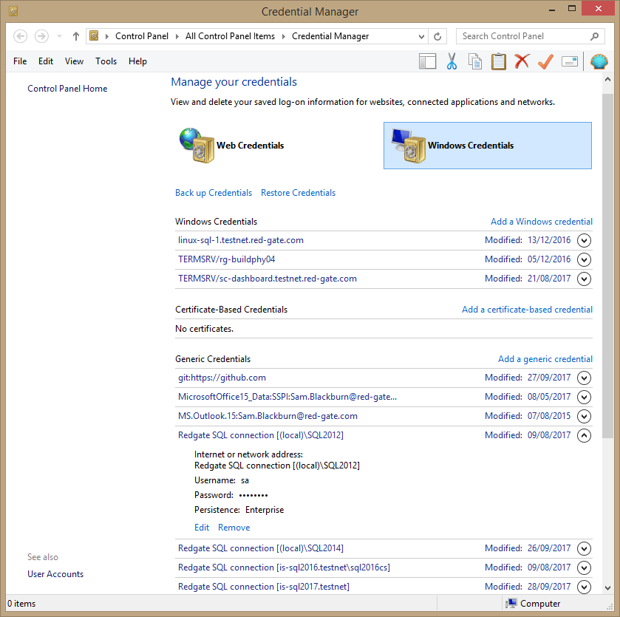This screenshot has width=620, height=617.
Task: Open the Edit menu
Action: point(46,61)
